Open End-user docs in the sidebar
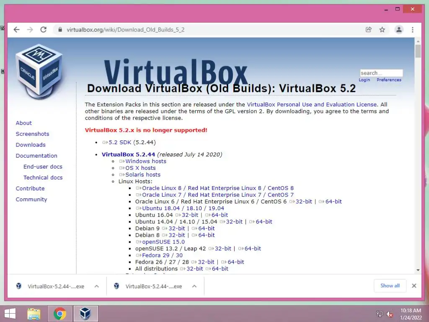 click(43, 167)
